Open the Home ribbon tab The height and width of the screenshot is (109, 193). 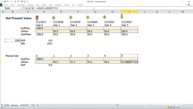coord(6,5)
